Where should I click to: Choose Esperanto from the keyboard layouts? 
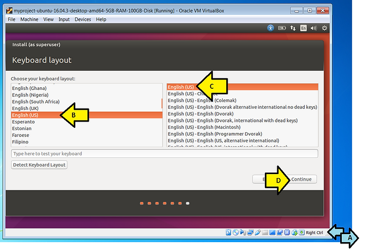(23, 122)
